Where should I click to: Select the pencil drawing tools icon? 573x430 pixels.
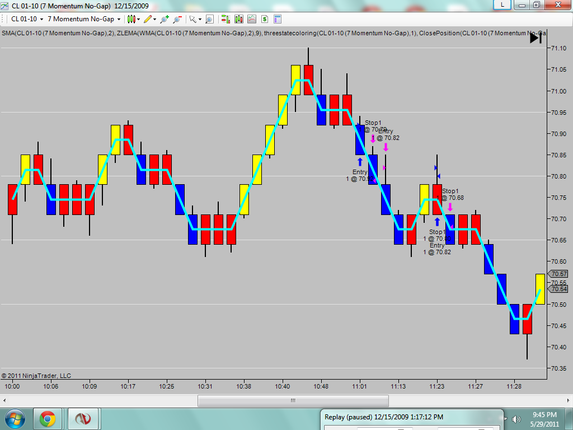pyautogui.click(x=148, y=19)
